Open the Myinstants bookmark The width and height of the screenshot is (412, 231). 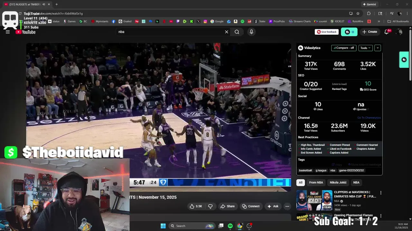point(100,21)
